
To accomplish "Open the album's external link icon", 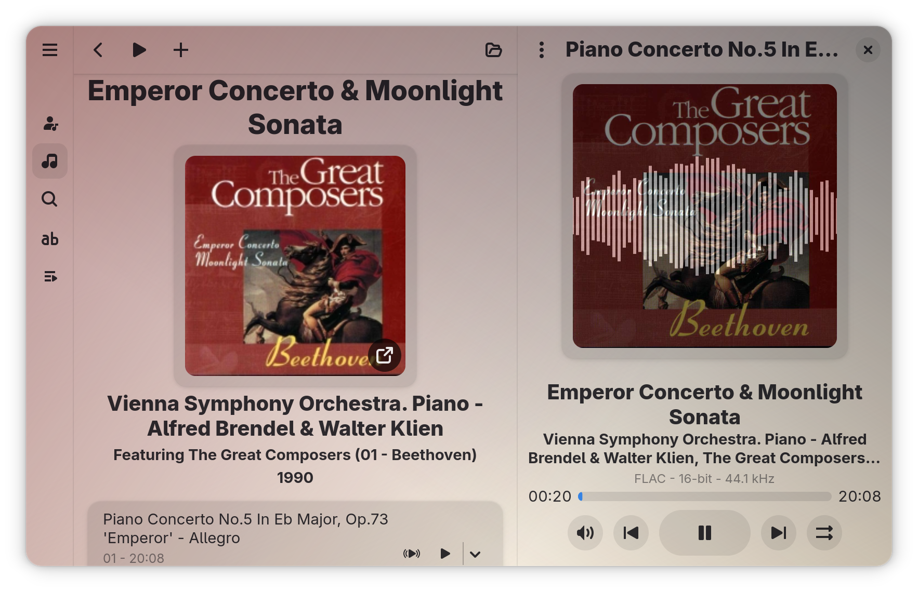I will [x=385, y=356].
